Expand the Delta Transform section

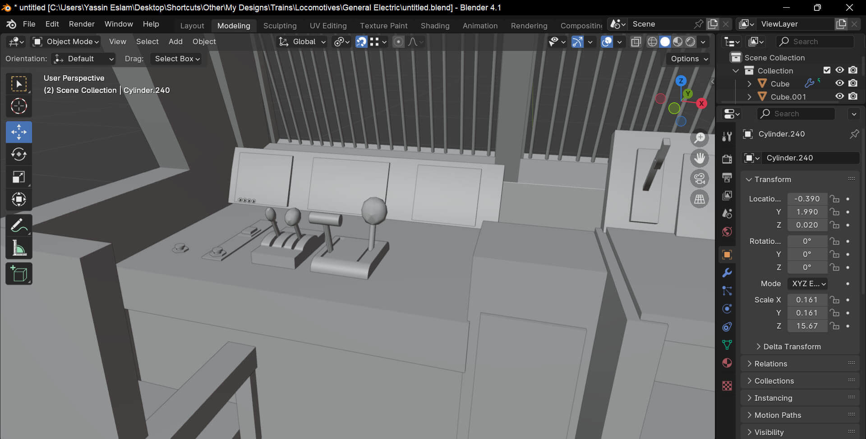click(792, 347)
